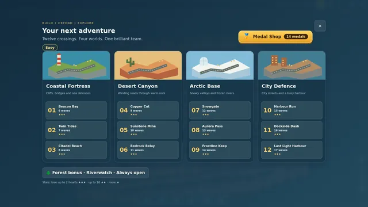This screenshot has width=368, height=207.
Task: Click the stars rule footnote text
Action: coord(80,182)
